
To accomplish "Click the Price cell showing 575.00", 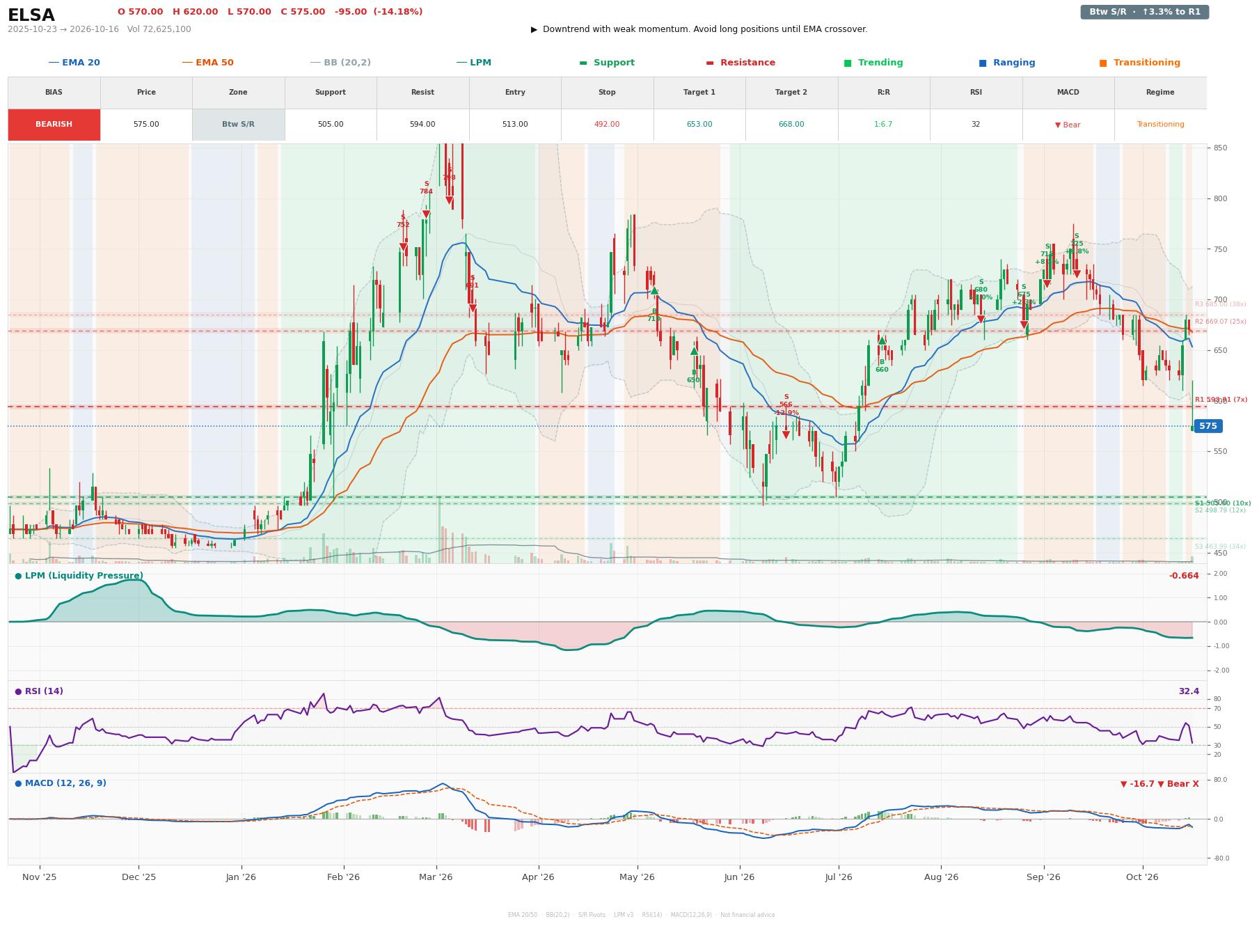I will [x=146, y=125].
